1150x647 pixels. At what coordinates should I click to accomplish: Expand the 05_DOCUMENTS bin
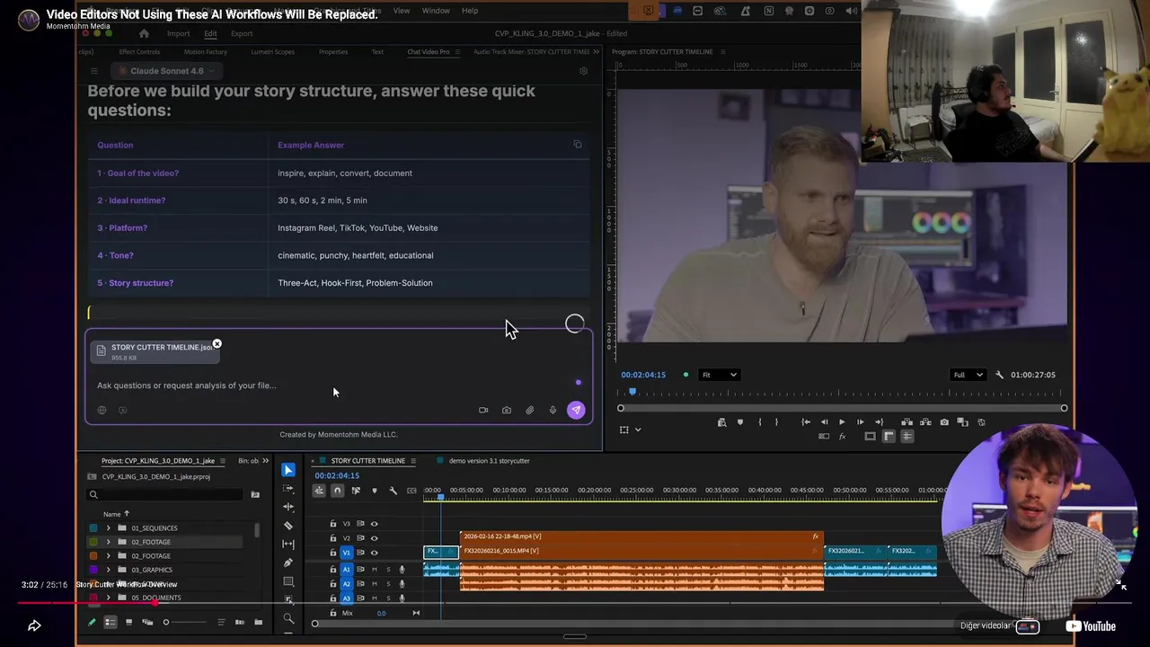109,598
